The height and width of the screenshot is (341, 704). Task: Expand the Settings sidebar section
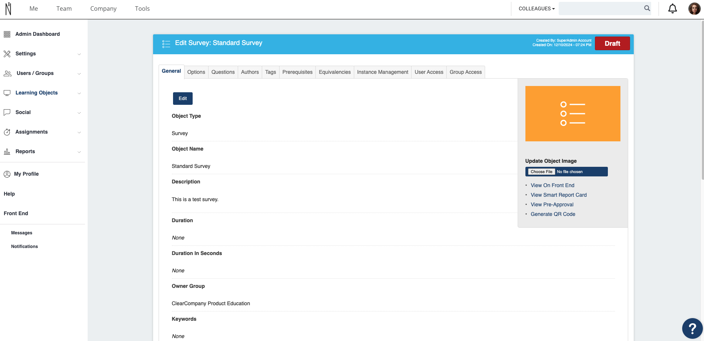click(x=79, y=54)
